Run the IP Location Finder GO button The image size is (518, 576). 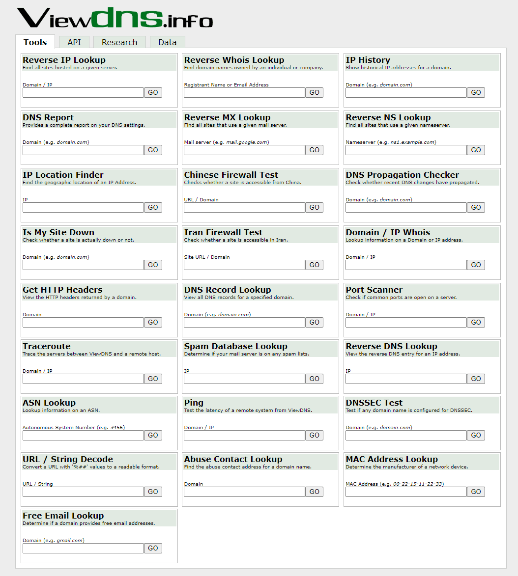point(153,207)
